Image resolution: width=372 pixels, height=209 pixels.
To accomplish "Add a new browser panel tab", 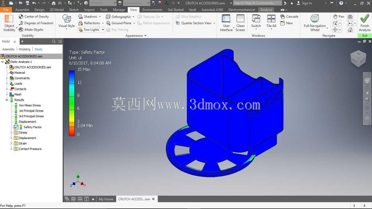I will pyautogui.click(x=22, y=41).
